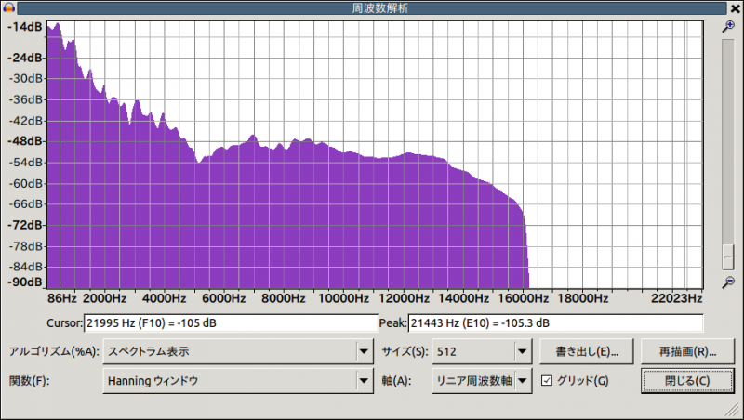The image size is (744, 420).
Task: Expand the 関数 dropdown showing Hanning ウィンドウ
Action: pyautogui.click(x=236, y=380)
